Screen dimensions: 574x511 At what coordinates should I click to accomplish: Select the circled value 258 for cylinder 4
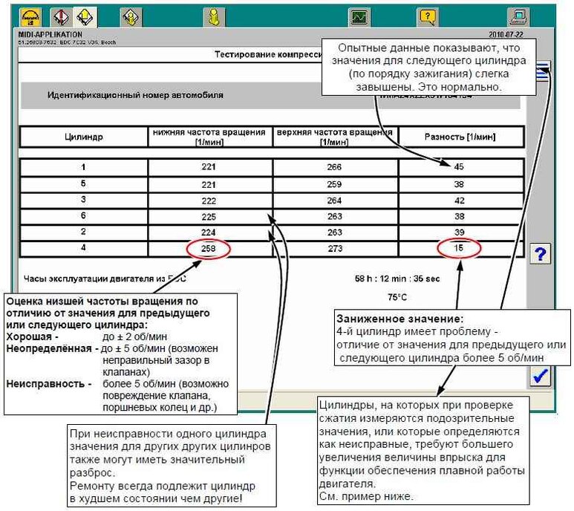[209, 249]
